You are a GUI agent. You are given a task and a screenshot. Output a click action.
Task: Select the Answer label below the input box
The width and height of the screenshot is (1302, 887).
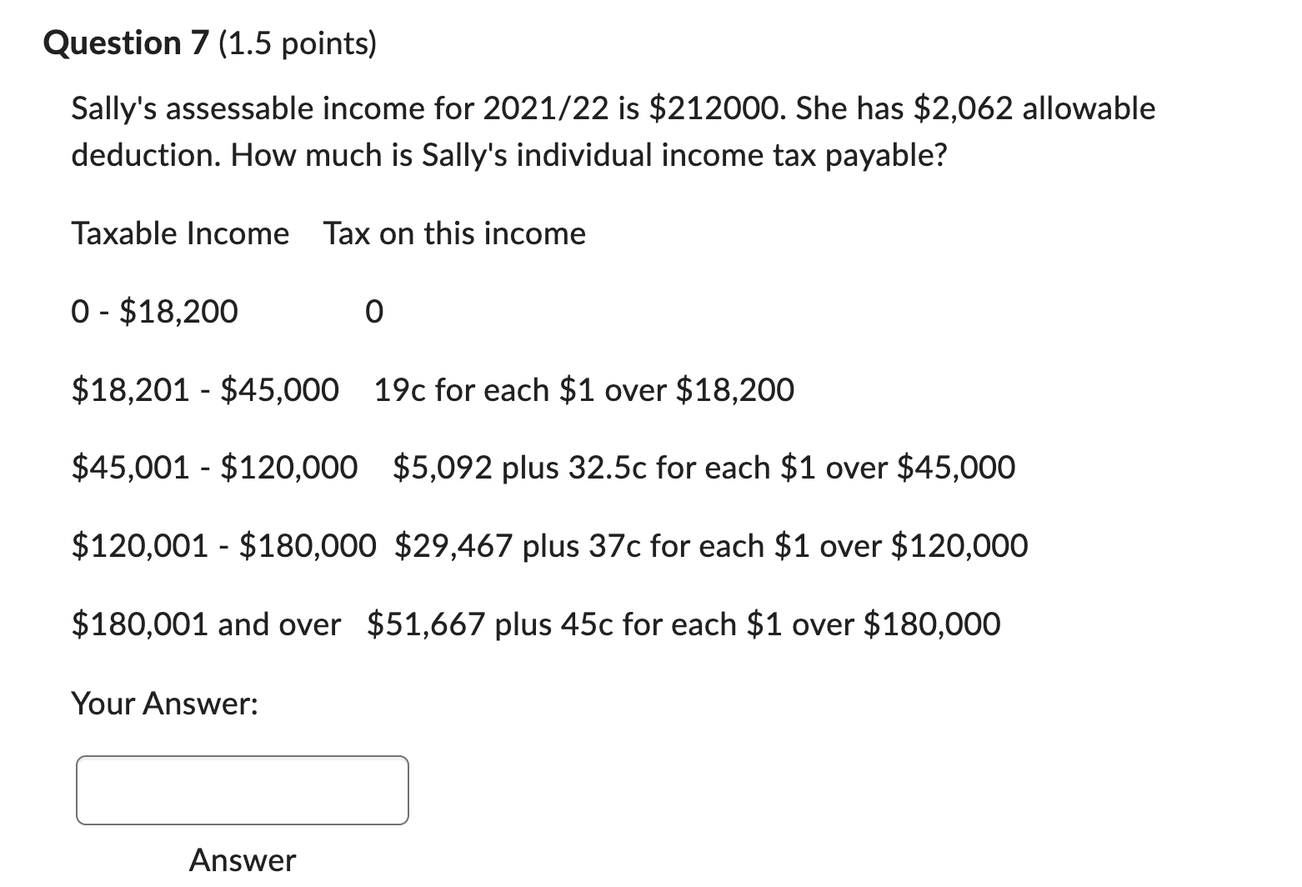pyautogui.click(x=241, y=859)
